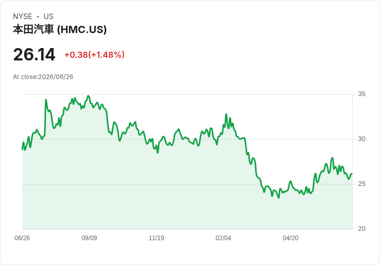
Task: Click the final data point at chart's right end
Action: (352, 174)
